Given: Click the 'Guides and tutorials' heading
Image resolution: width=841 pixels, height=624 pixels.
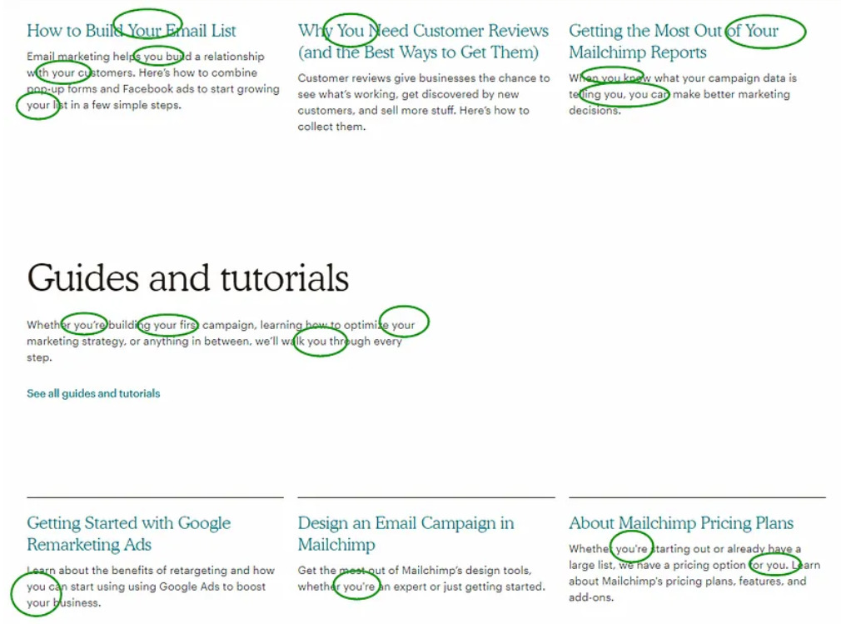Looking at the screenshot, I should click(x=187, y=278).
